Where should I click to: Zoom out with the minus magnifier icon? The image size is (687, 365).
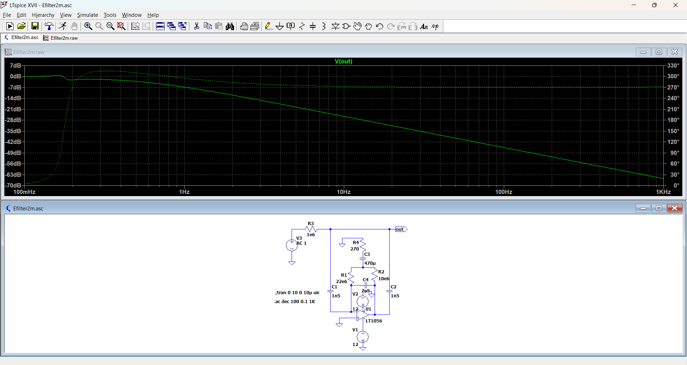tap(110, 26)
